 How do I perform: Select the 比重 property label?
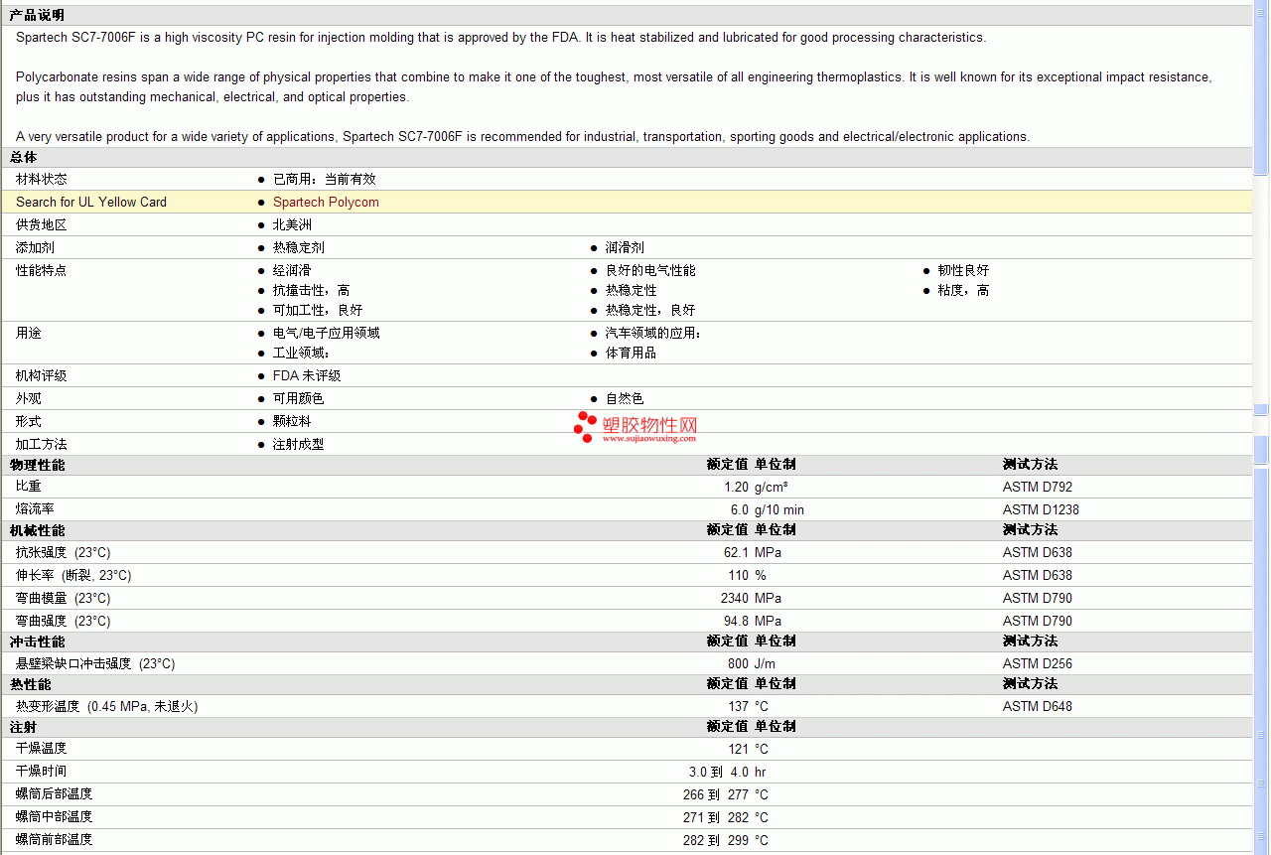point(29,487)
